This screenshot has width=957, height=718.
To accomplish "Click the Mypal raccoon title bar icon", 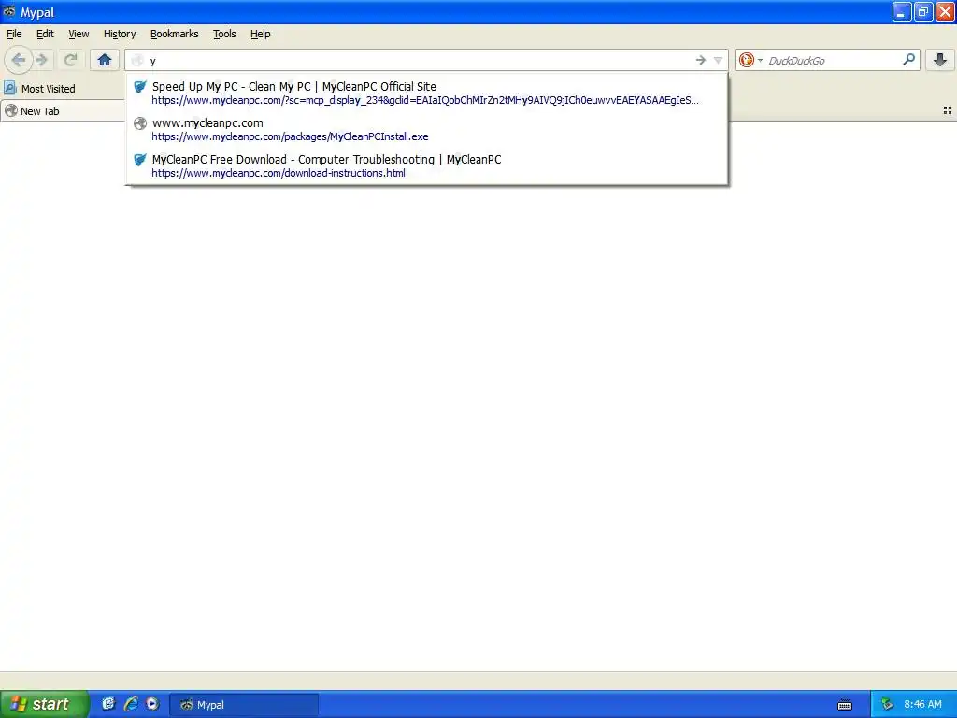I will 9,11.
